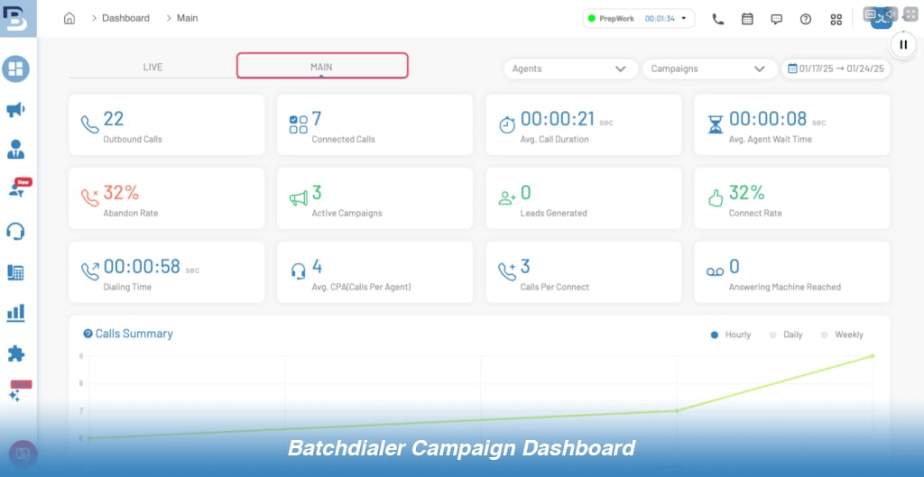Open integrations via the puzzle piece sidebar icon

click(16, 353)
